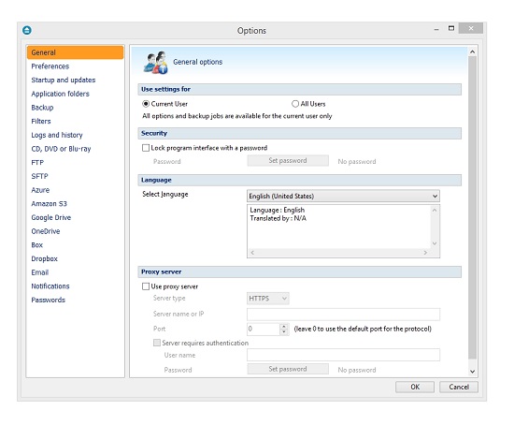Click the General options users icon
Screen dimensions: 514x425
pos(156,63)
